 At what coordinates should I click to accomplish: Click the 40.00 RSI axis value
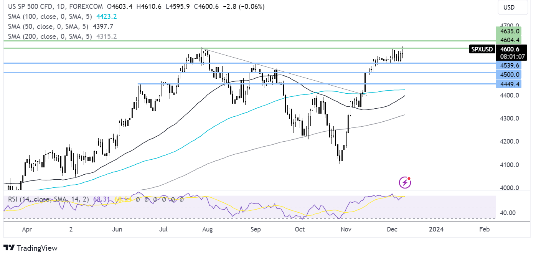pos(508,213)
